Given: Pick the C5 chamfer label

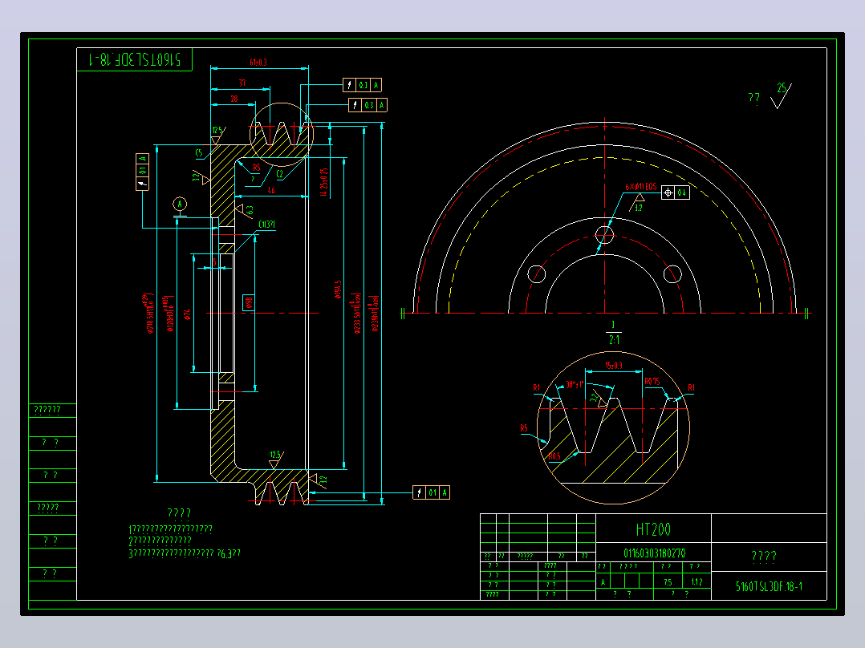Looking at the screenshot, I should click(x=199, y=152).
